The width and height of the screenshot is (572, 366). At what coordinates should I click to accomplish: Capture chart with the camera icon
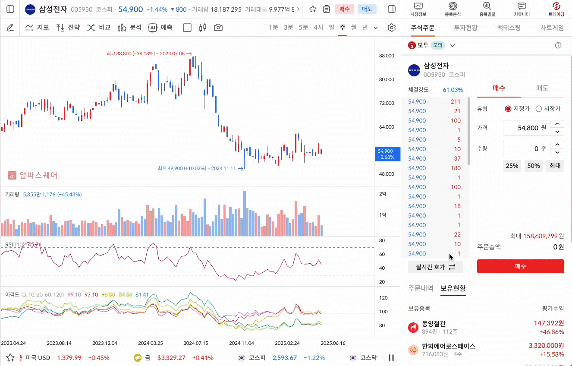(218, 28)
